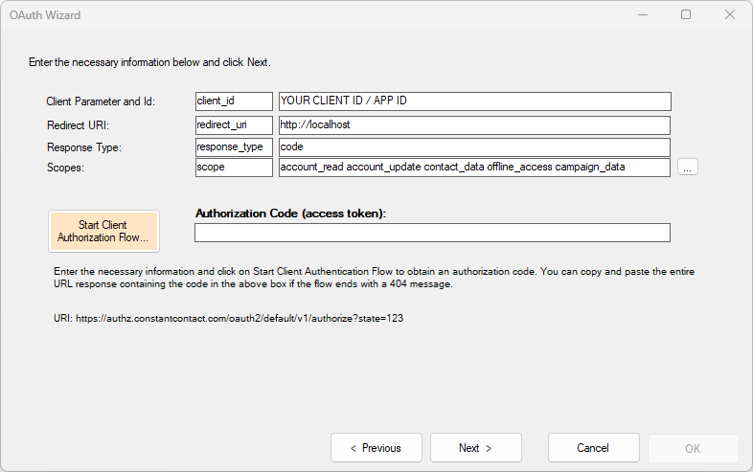Click the scope parameter name field
Viewport: 753px width, 472px height.
pyautogui.click(x=234, y=168)
